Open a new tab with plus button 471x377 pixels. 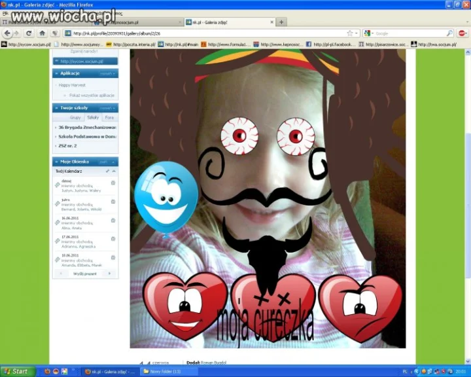[281, 22]
